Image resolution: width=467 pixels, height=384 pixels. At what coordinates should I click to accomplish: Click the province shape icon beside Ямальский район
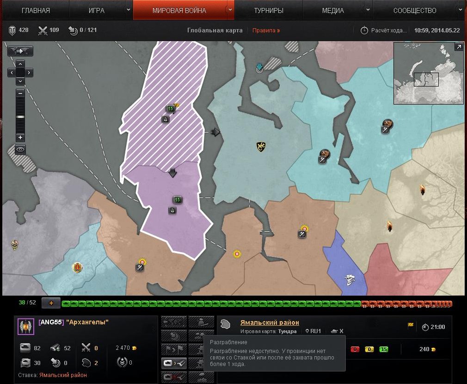click(226, 324)
